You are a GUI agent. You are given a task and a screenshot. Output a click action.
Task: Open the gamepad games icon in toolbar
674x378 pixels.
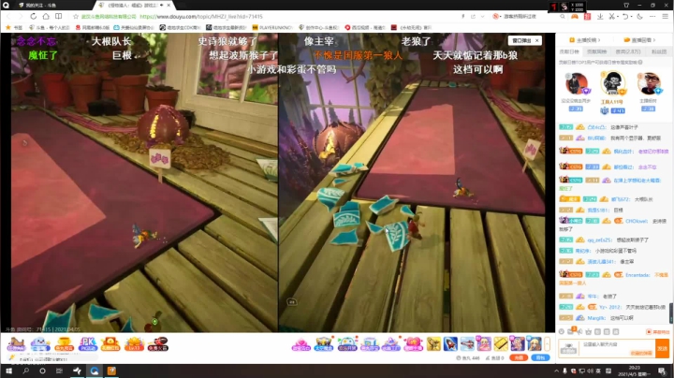pyautogui.click(x=575, y=16)
